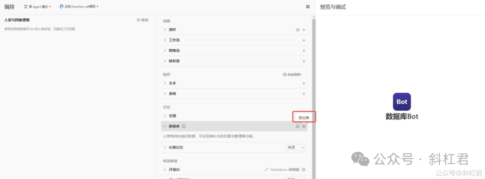Add an image flow via 图像流 plus icon
This screenshot has width=485, height=179.
click(304, 51)
